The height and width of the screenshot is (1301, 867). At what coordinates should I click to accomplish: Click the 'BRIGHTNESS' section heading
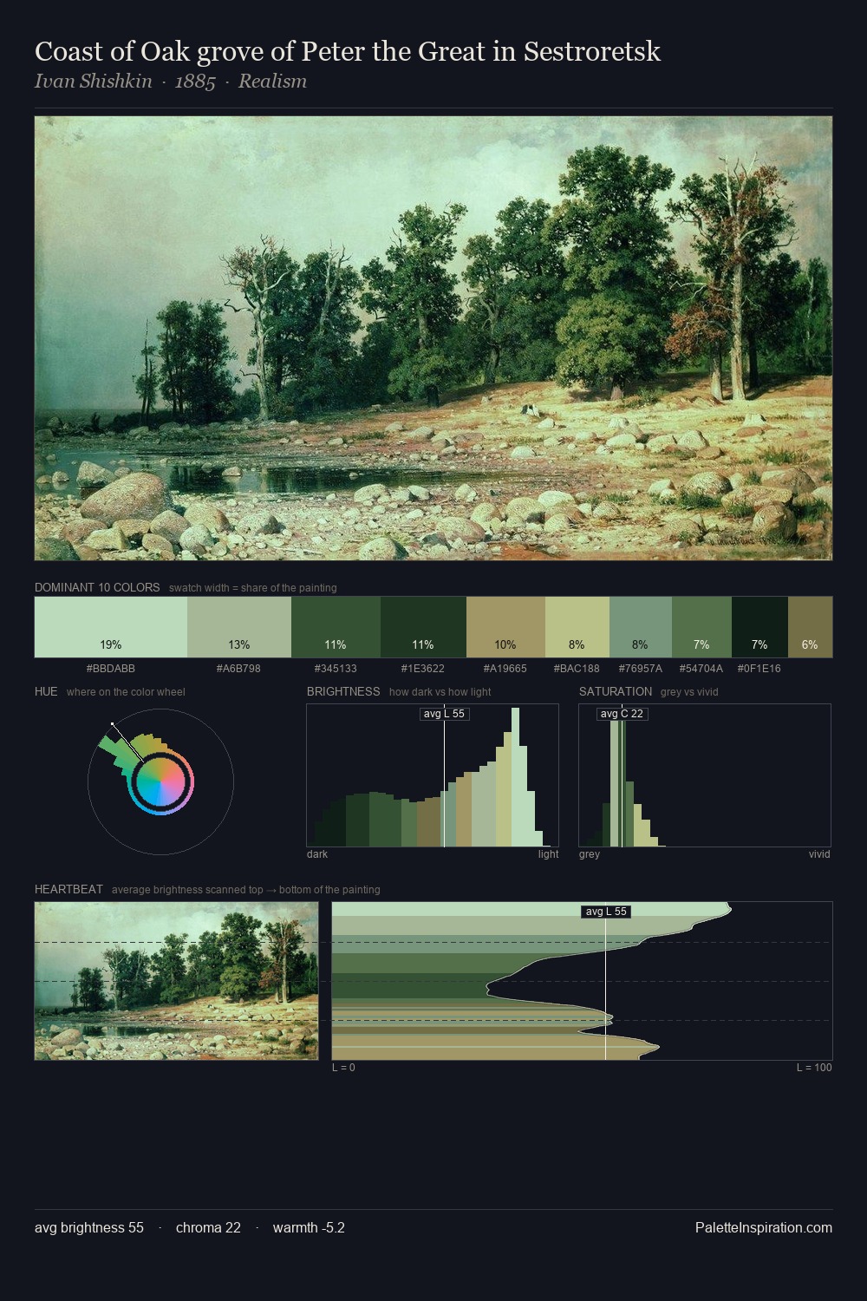[x=343, y=692]
